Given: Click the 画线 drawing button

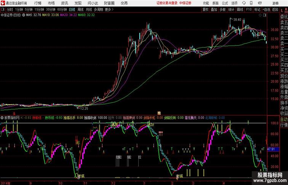Looking at the screenshot, I should click(x=240, y=9).
